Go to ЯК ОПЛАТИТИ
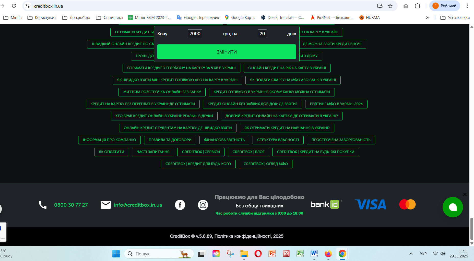Viewport: 474px width, 261px height. tap(112, 152)
